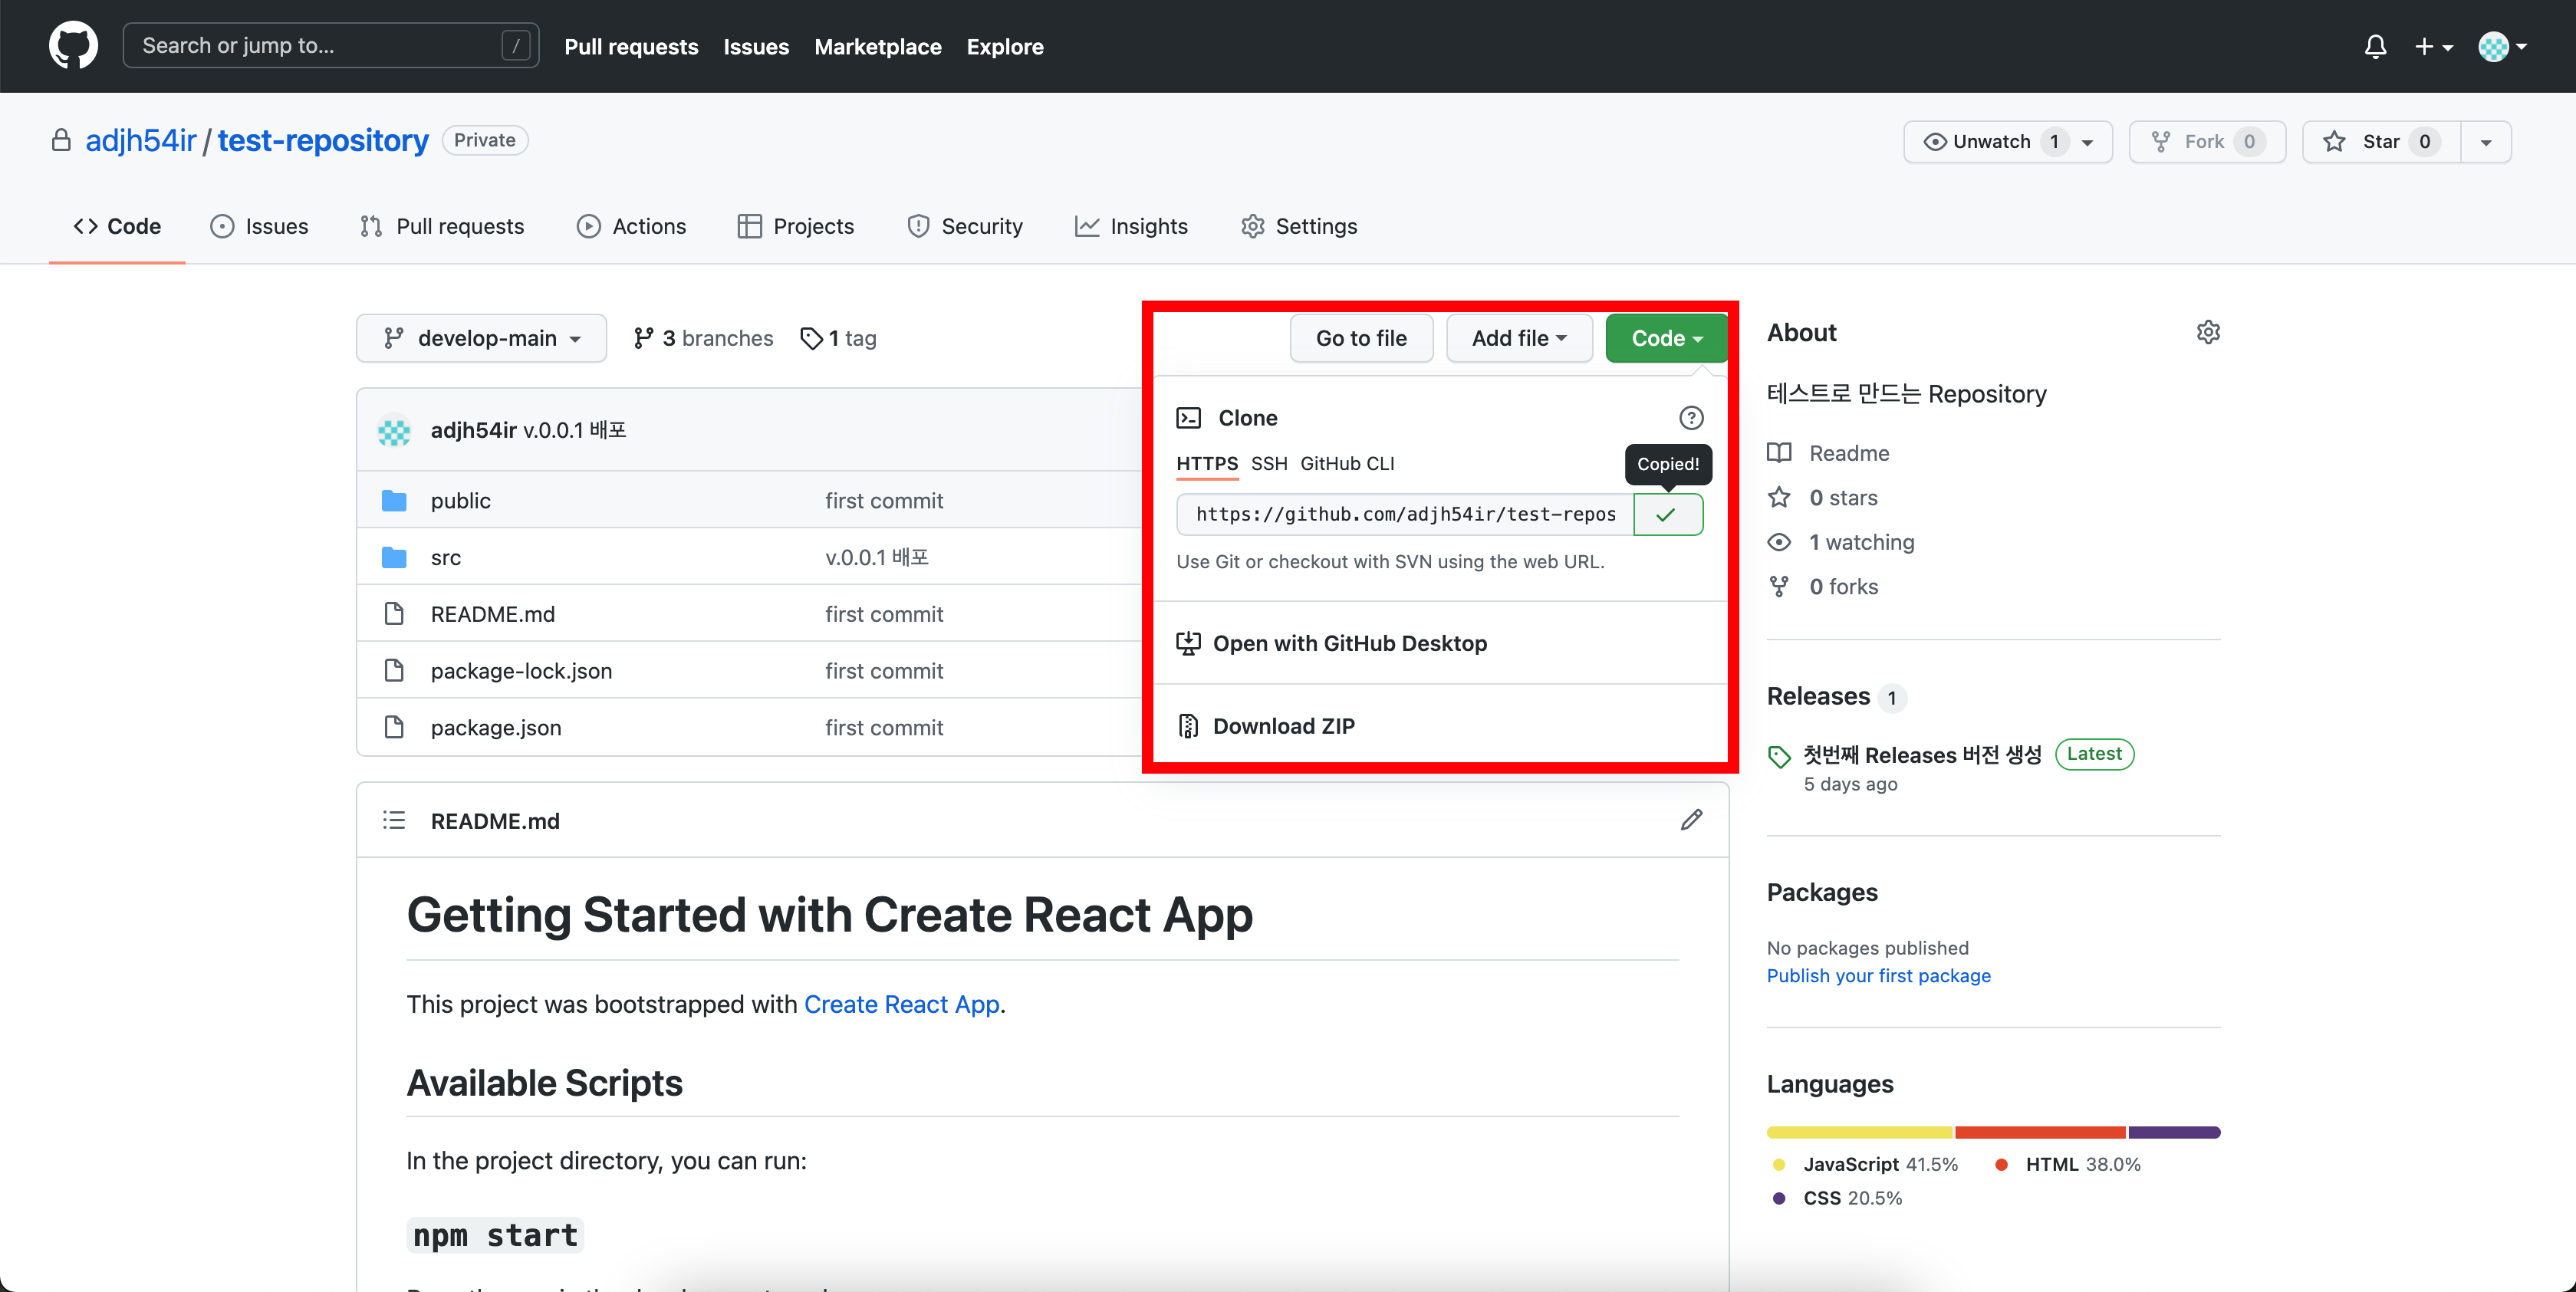Choose Download ZIP

point(1266,726)
